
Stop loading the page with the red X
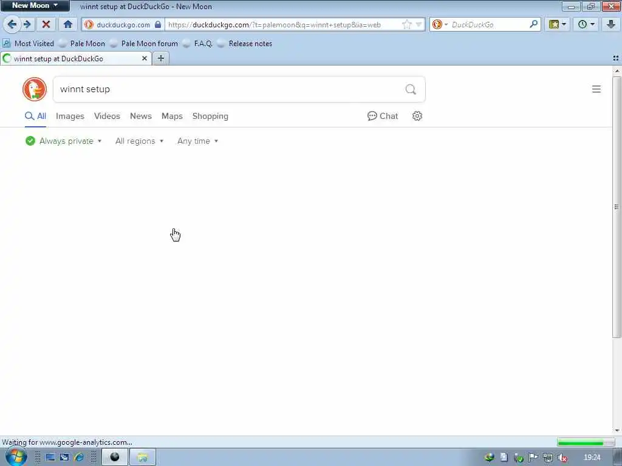pyautogui.click(x=46, y=24)
